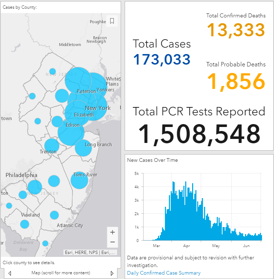Zoom in on the county map

click(112, 232)
